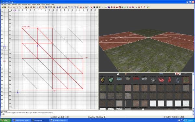Click the Open file folder icon

3,7
